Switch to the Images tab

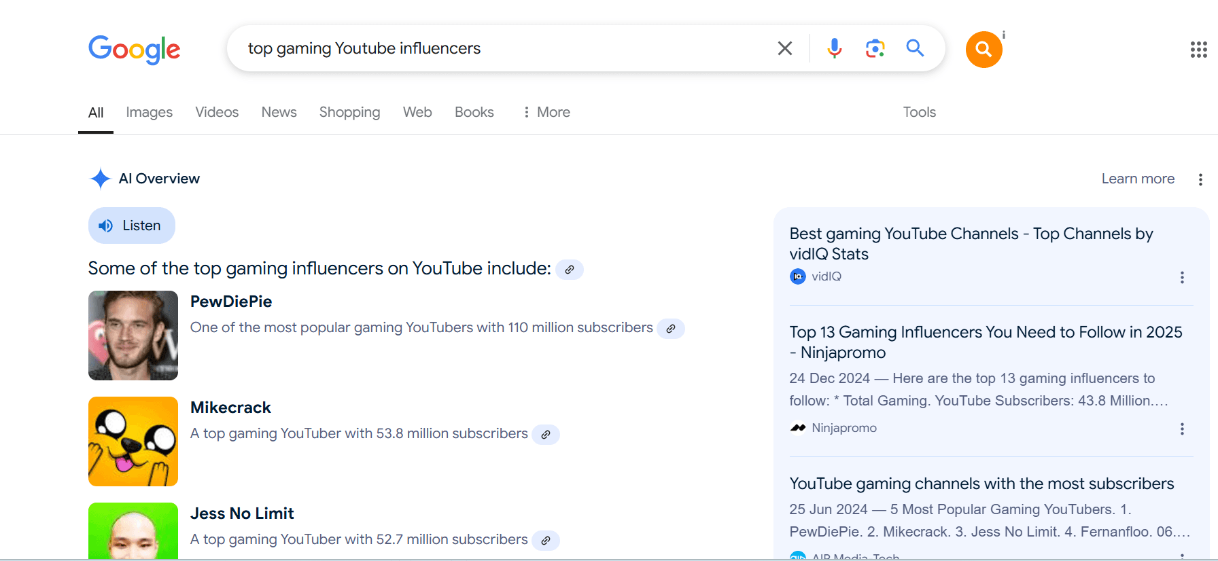point(150,112)
